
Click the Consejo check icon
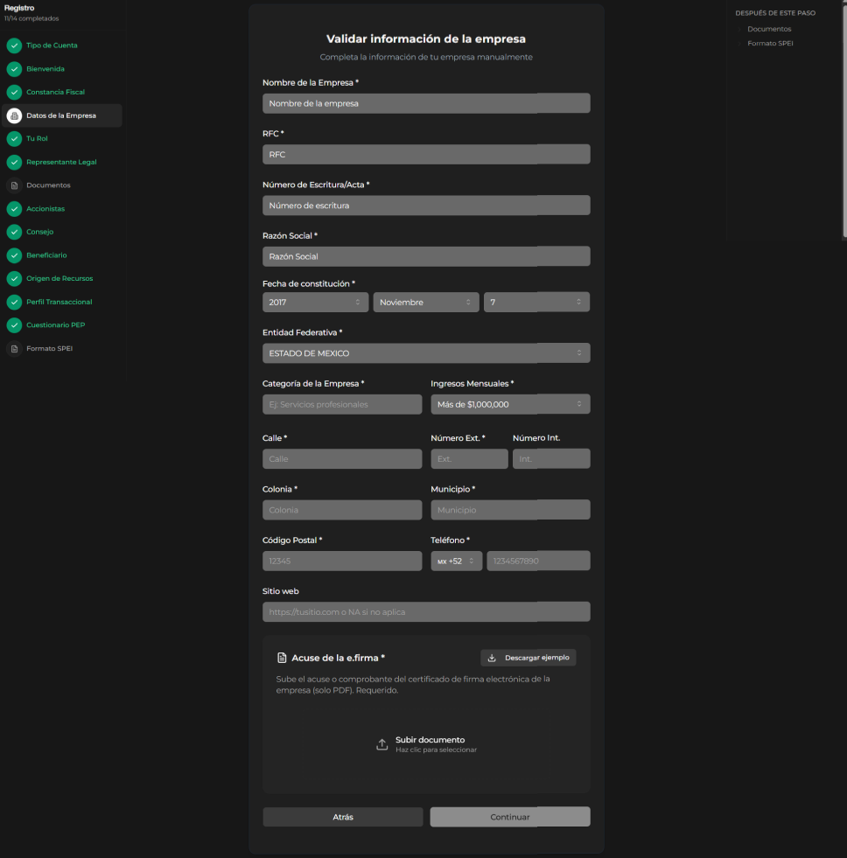pos(14,232)
